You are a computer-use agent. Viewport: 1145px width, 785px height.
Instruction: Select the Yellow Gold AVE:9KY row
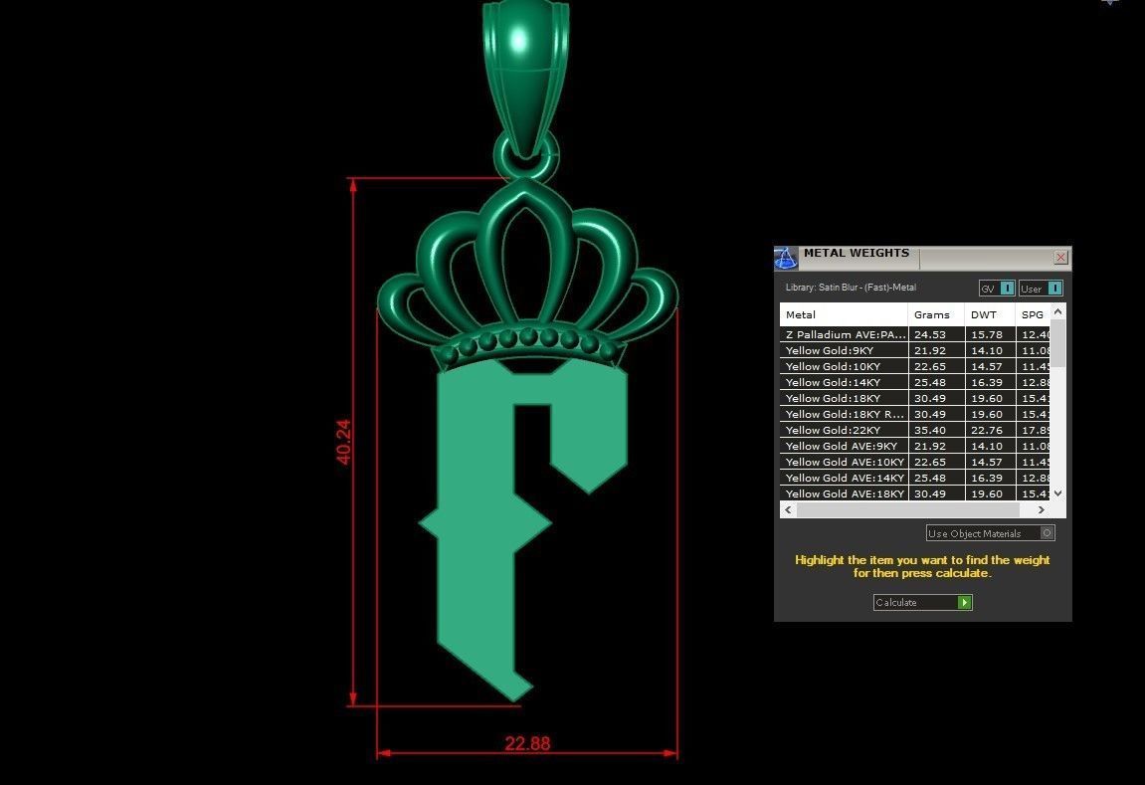915,446
